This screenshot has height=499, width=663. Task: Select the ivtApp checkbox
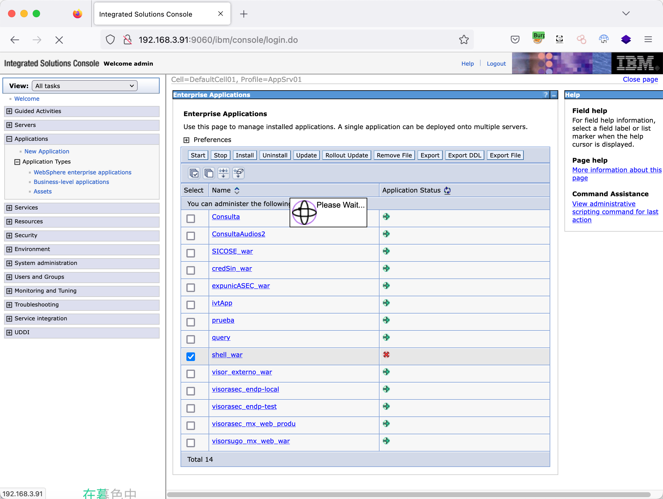tap(191, 305)
